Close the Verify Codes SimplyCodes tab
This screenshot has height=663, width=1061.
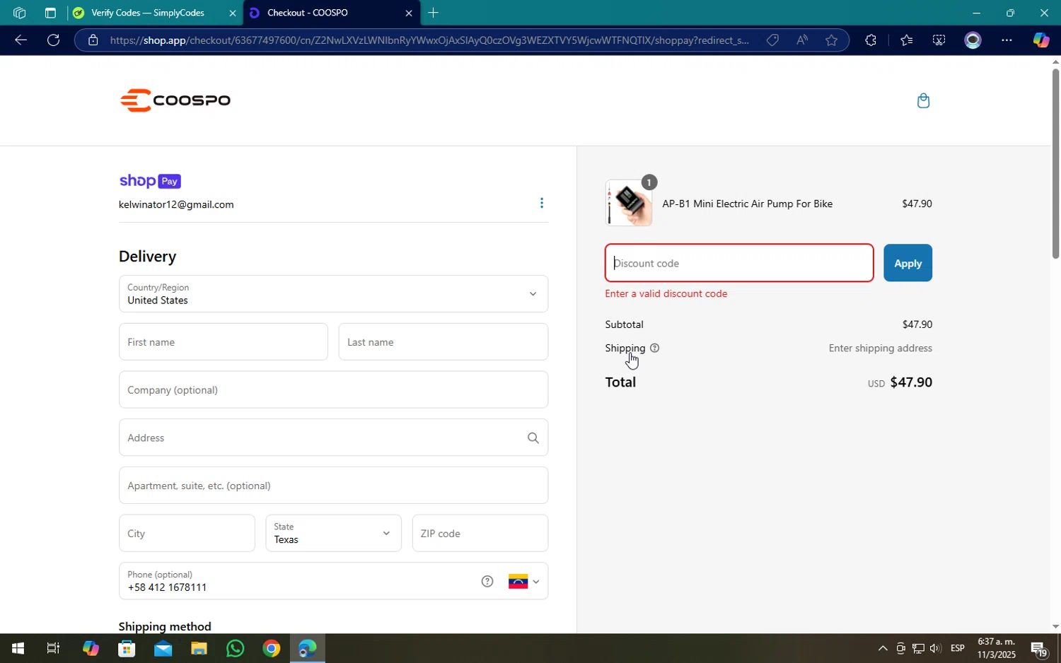[233, 13]
